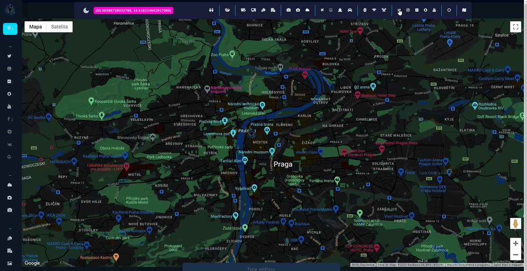Click the Wi-Fi icon in top toolbar
Screen dimensions: 527x271
[374, 10]
